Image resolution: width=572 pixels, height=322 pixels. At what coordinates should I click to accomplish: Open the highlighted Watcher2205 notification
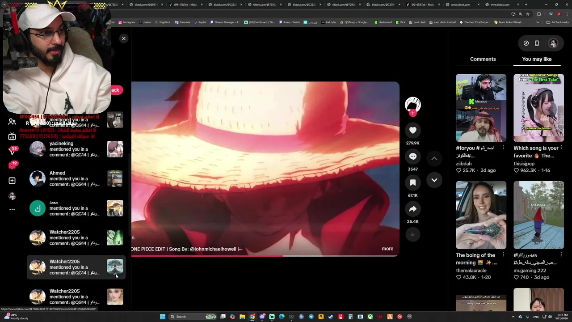(x=76, y=267)
